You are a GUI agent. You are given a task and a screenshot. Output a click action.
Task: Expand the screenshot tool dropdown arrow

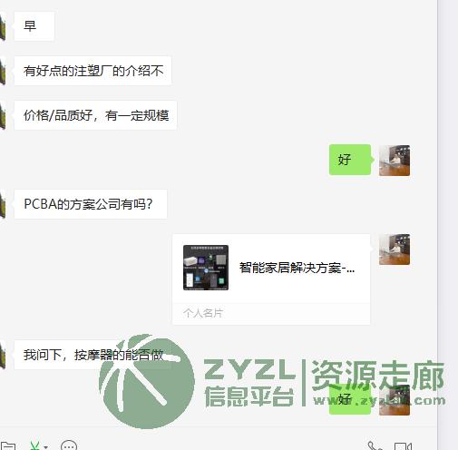pyautogui.click(x=46, y=446)
